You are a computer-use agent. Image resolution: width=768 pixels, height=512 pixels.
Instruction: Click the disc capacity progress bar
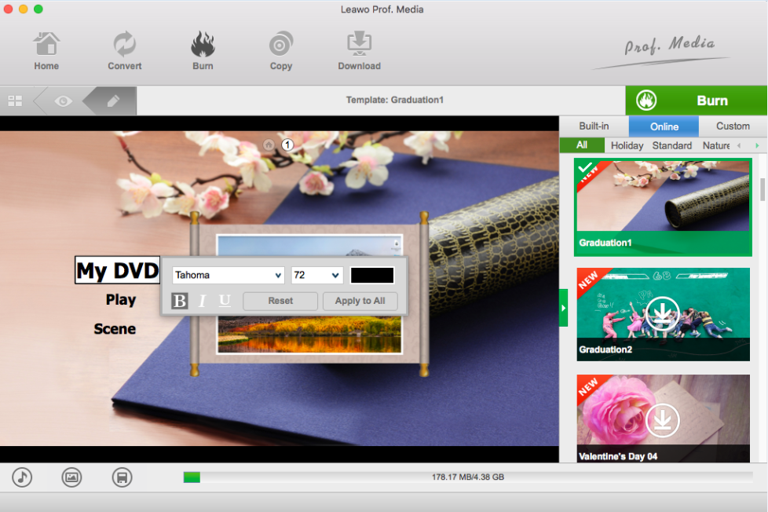click(468, 477)
